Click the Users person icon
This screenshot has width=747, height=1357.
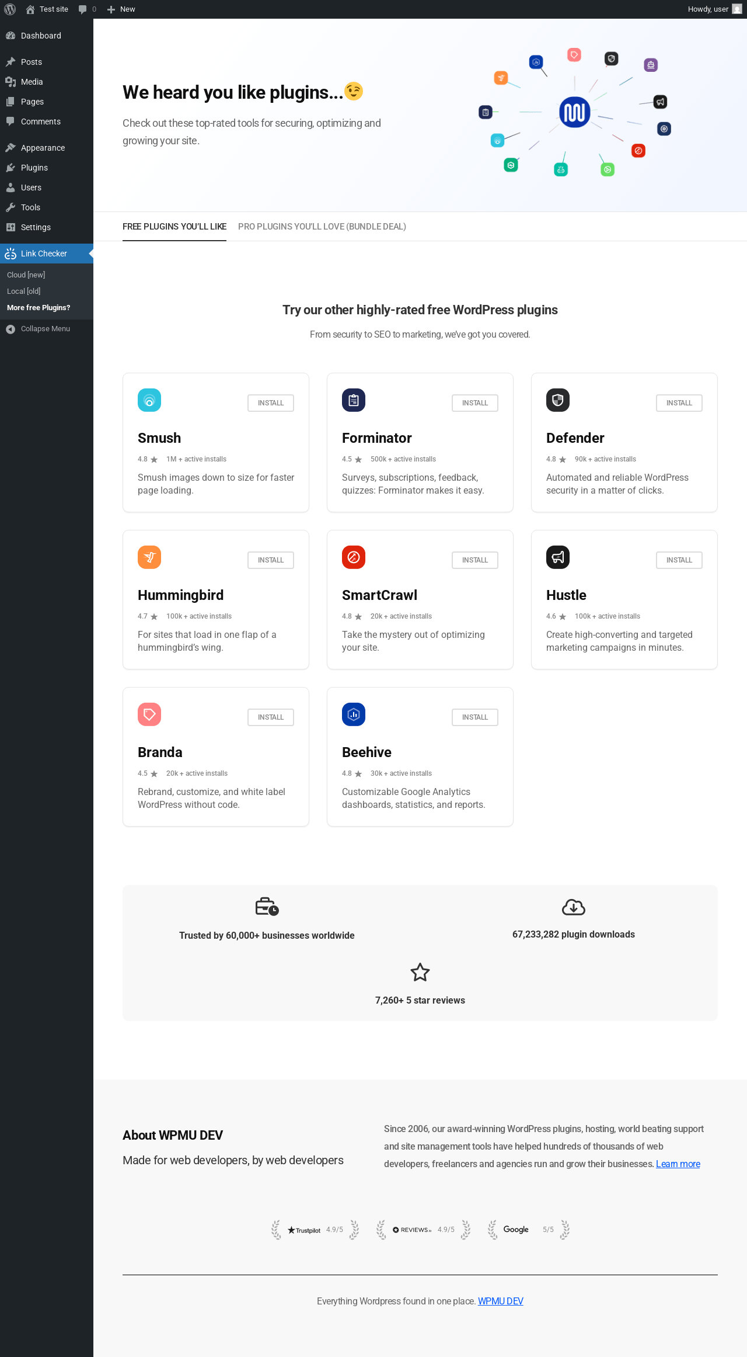click(x=11, y=188)
